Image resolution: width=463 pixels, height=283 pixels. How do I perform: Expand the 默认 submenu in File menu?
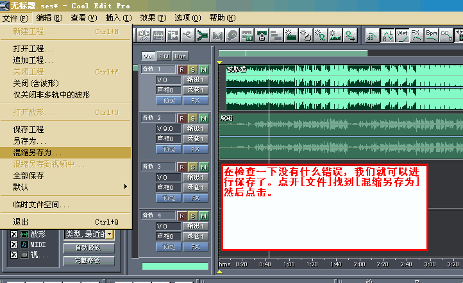(x=65, y=187)
